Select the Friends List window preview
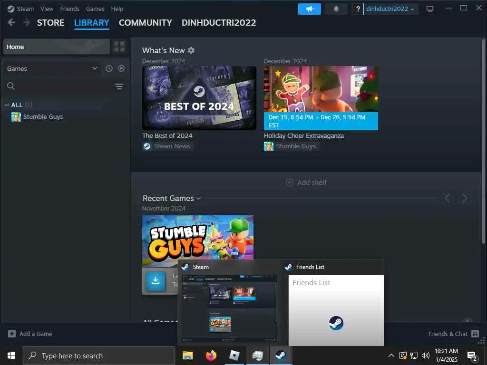The height and width of the screenshot is (365, 487). coord(333,303)
